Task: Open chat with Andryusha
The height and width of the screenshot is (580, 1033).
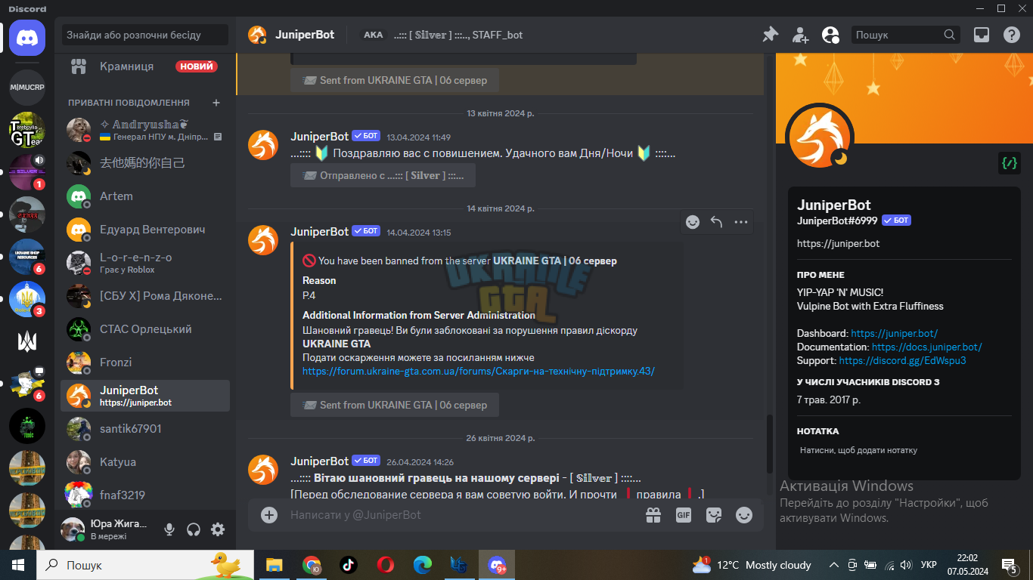Action: [x=144, y=130]
